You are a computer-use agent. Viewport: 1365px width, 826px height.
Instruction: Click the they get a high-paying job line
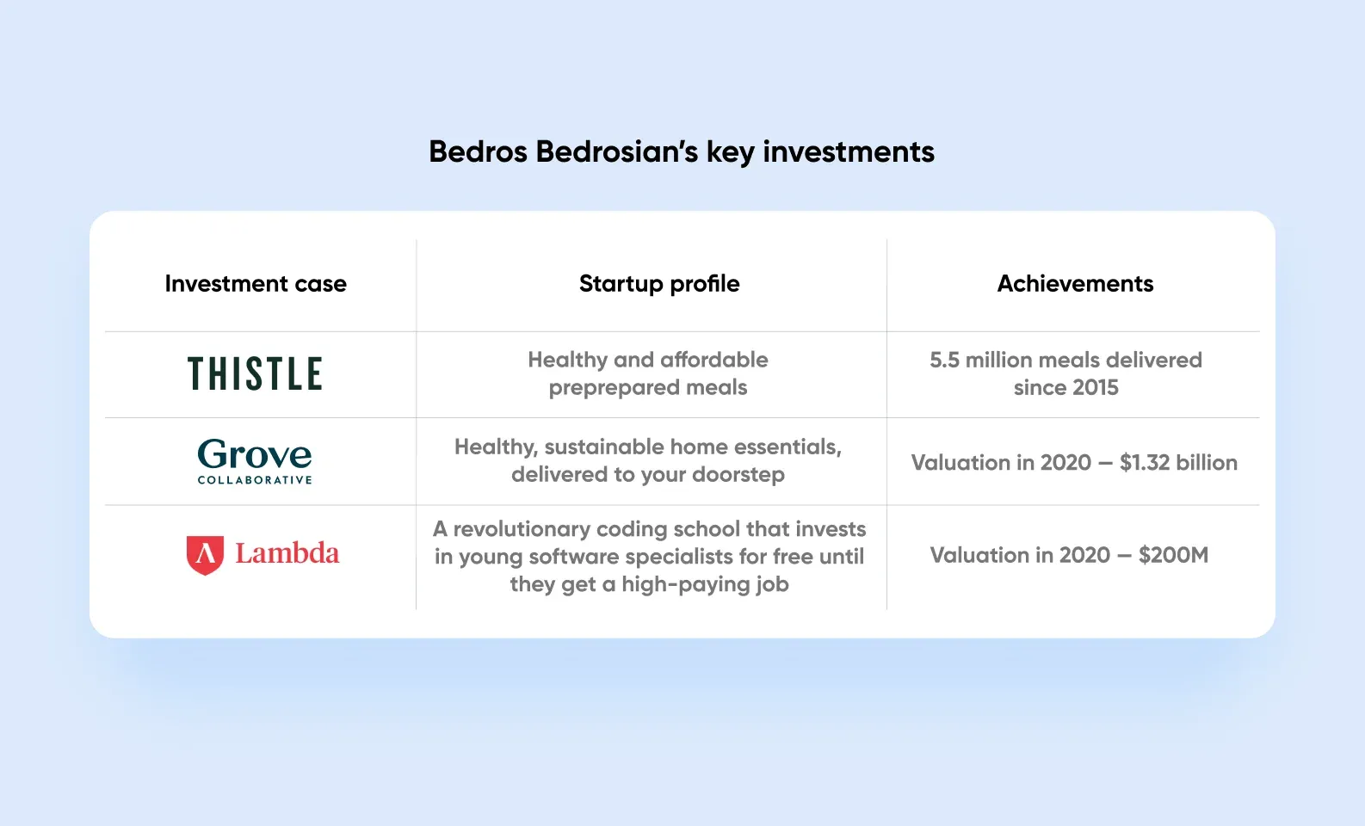point(650,585)
